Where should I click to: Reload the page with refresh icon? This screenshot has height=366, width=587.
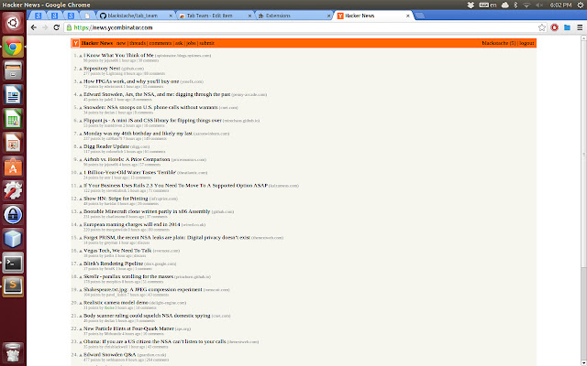[59, 28]
